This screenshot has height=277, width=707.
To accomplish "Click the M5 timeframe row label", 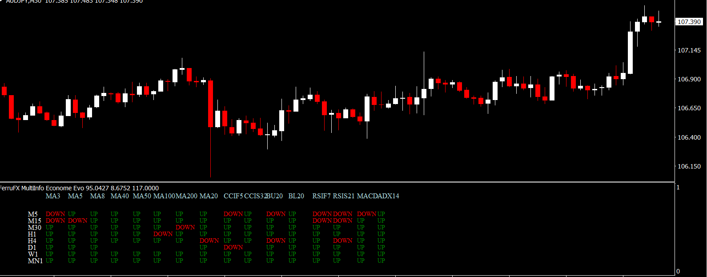I will pyautogui.click(x=33, y=214).
